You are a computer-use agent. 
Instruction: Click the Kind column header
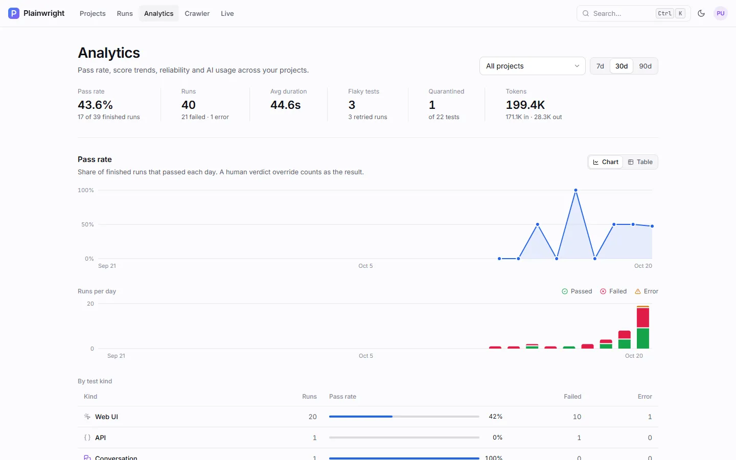90,397
